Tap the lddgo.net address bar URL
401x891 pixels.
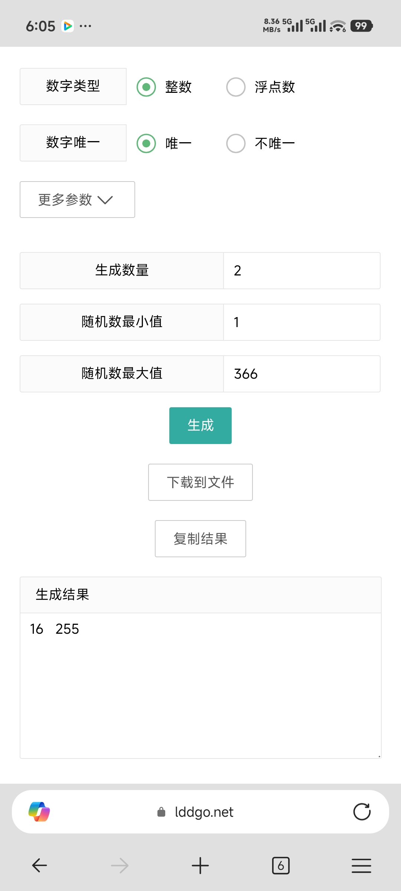point(203,812)
